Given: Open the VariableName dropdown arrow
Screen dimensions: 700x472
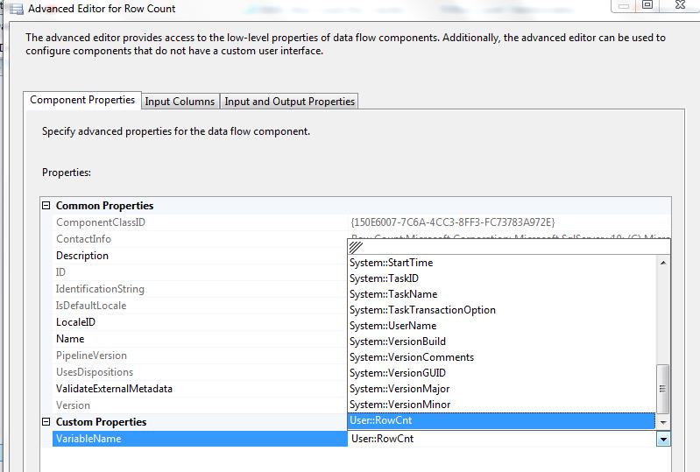Looking at the screenshot, I should (x=663, y=440).
